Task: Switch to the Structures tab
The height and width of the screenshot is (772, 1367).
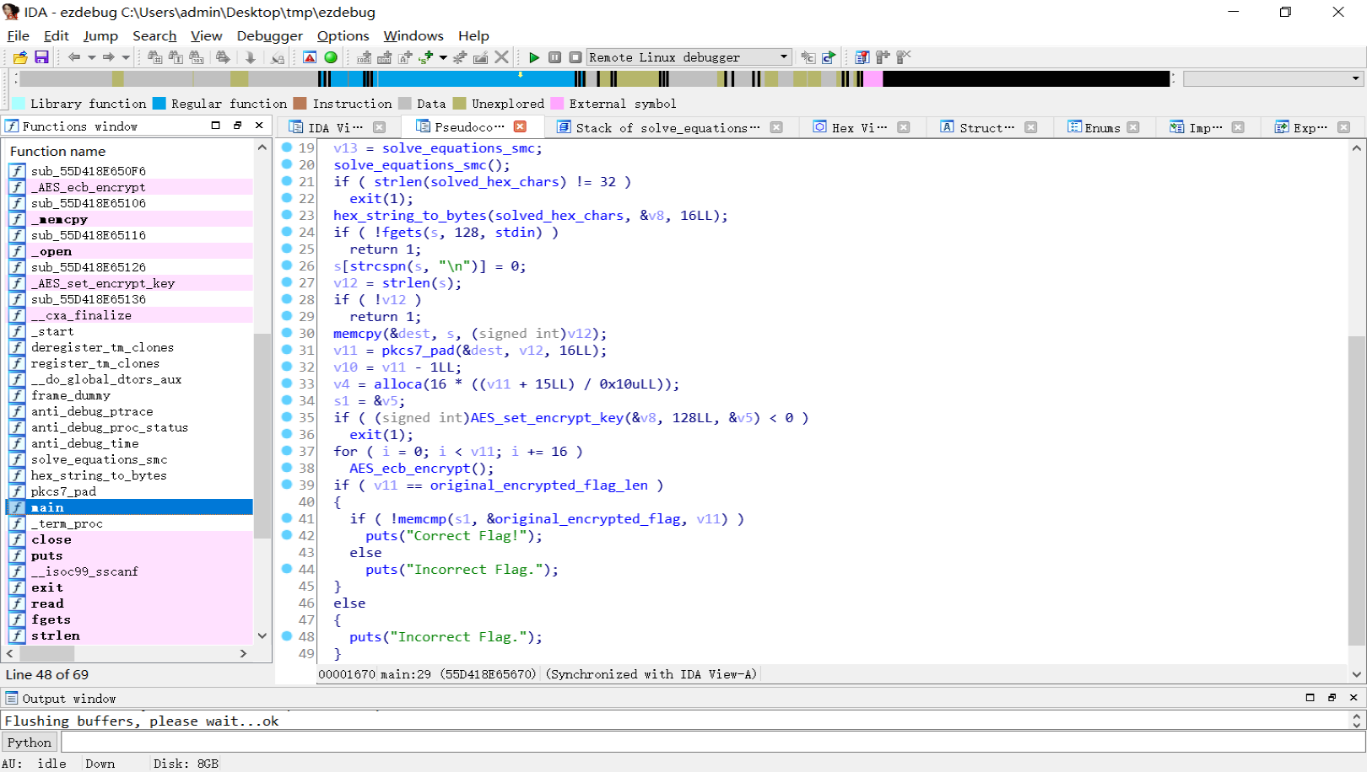Action: (x=986, y=127)
